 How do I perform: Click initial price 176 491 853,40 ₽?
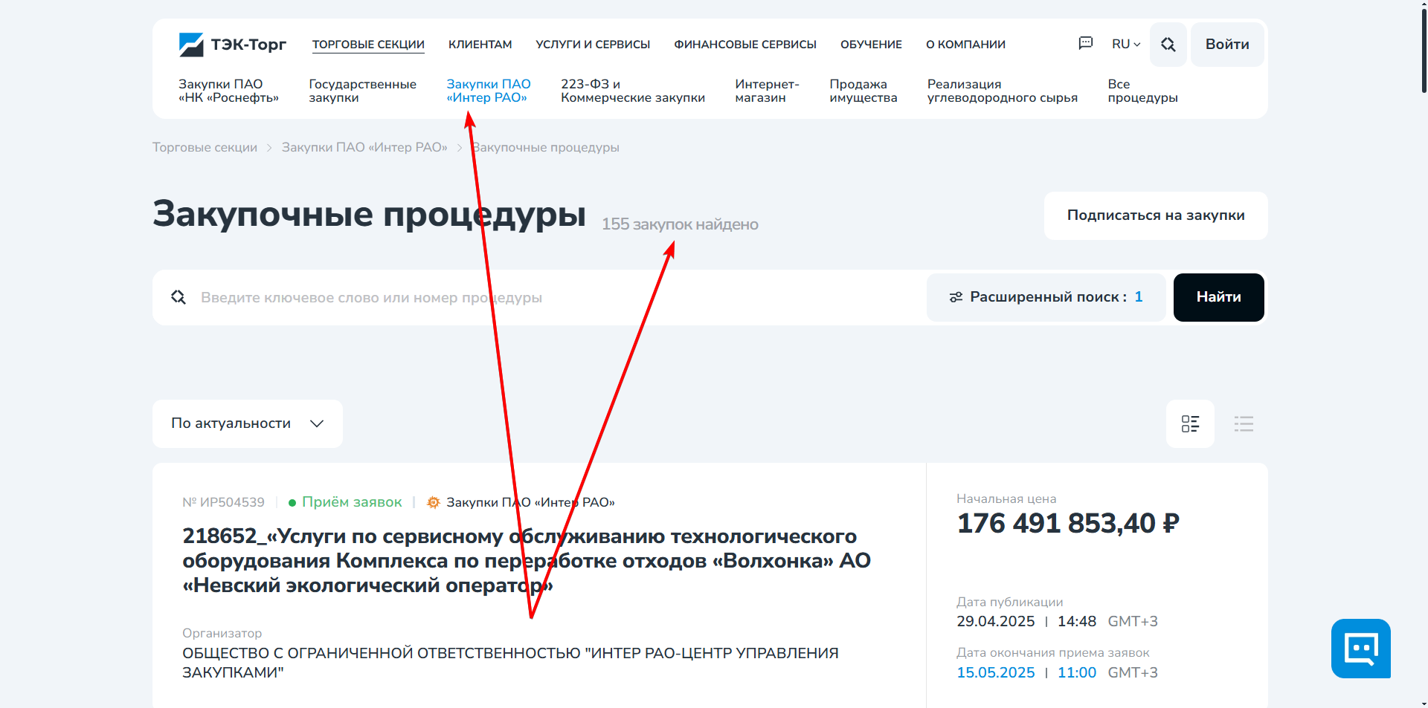click(1068, 524)
